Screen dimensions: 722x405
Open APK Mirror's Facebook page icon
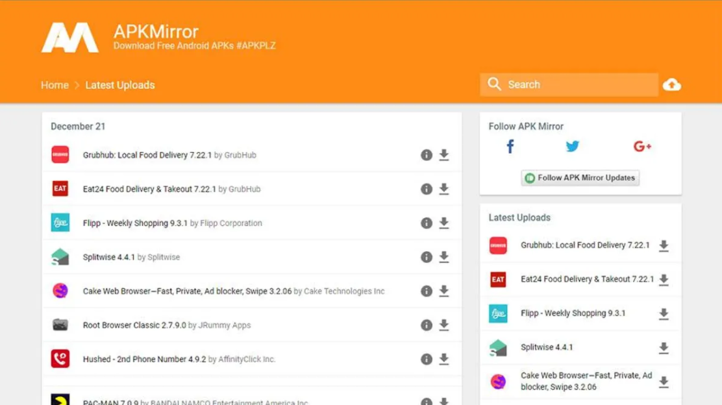tap(510, 147)
